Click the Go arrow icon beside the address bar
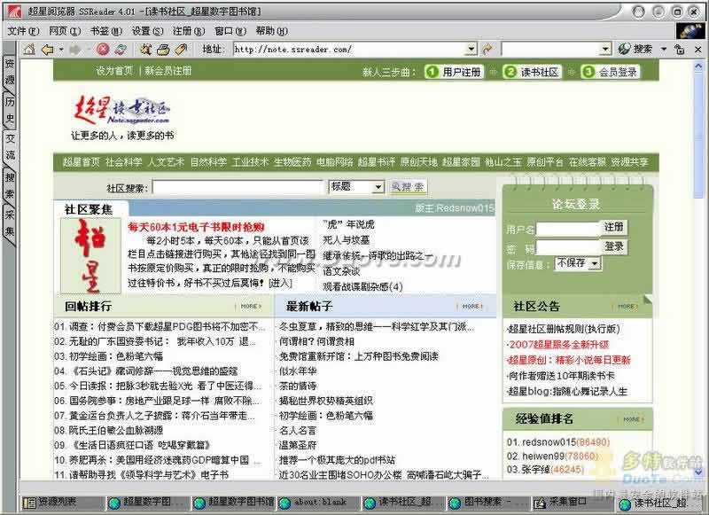The height and width of the screenshot is (515, 709). 487,49
